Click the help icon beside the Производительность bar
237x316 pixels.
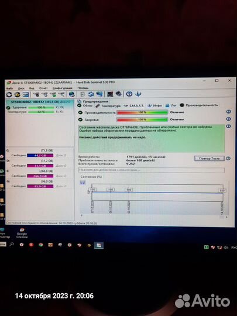click(x=228, y=112)
